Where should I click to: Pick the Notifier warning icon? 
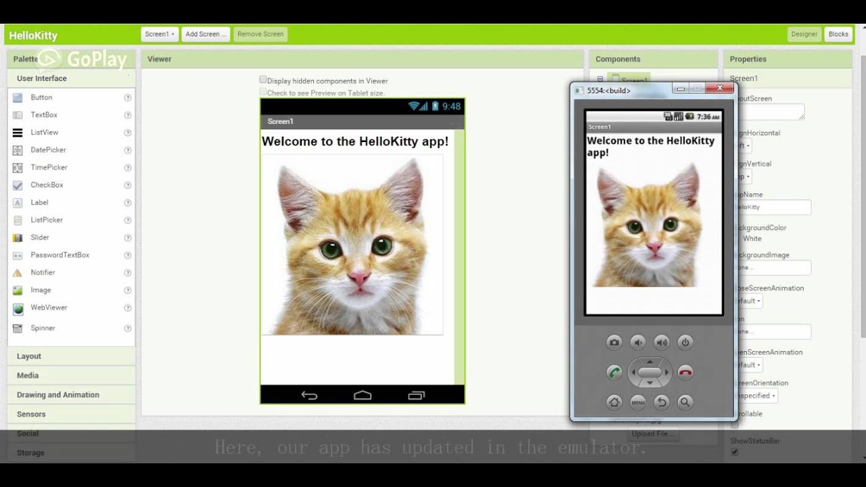pos(18,273)
